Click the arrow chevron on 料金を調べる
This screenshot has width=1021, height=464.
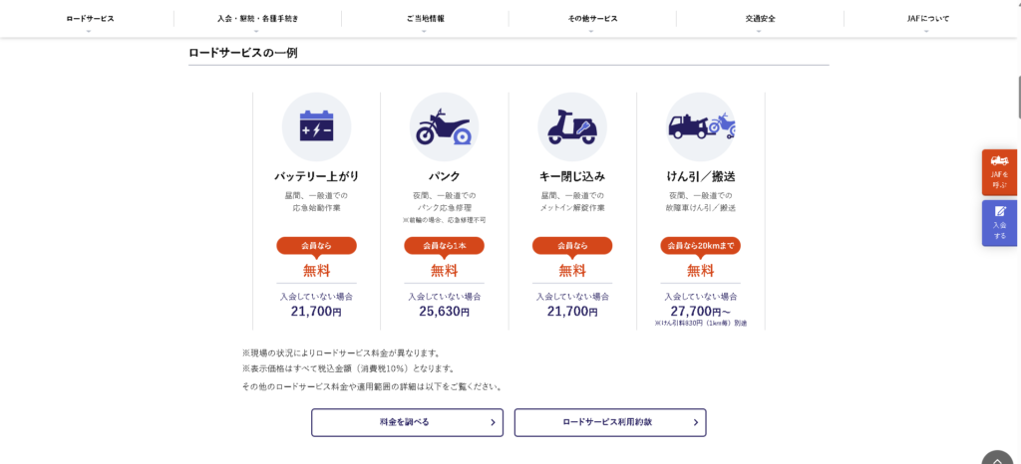click(493, 422)
